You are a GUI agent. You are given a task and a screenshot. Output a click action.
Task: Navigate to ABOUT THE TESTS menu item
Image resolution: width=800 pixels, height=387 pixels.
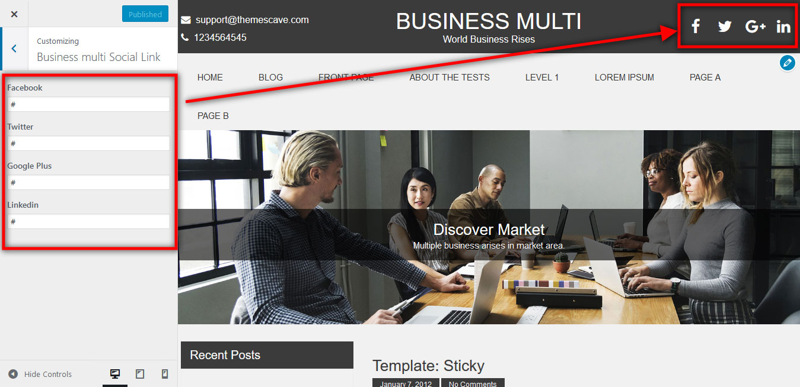(x=450, y=77)
